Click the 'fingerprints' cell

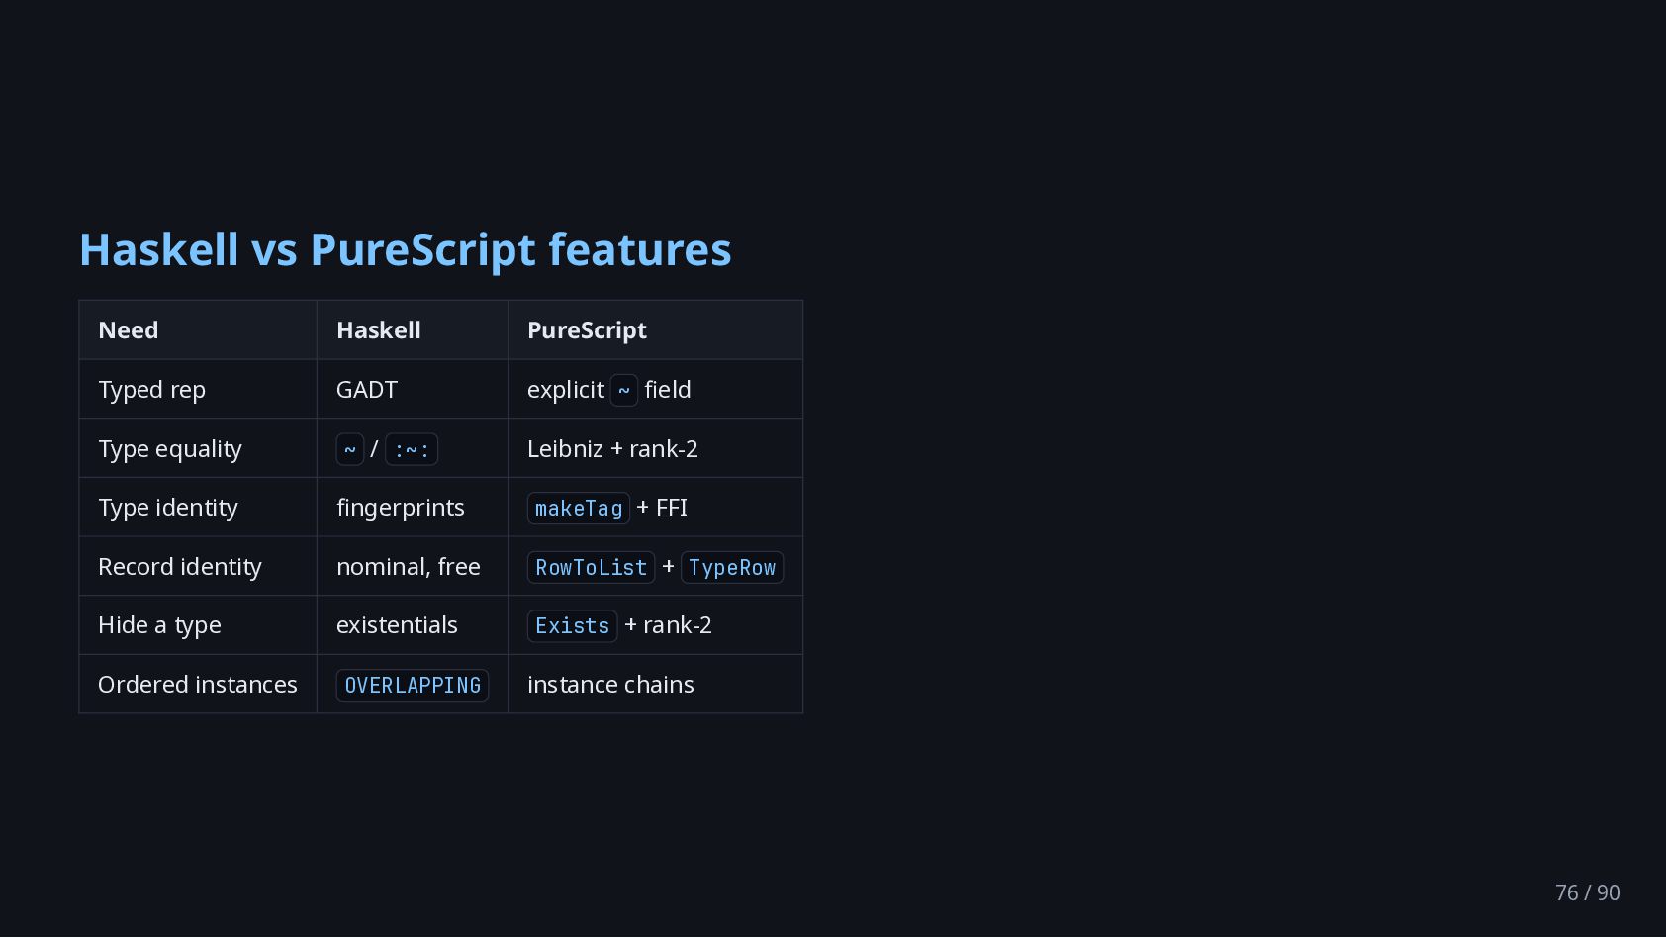(412, 507)
